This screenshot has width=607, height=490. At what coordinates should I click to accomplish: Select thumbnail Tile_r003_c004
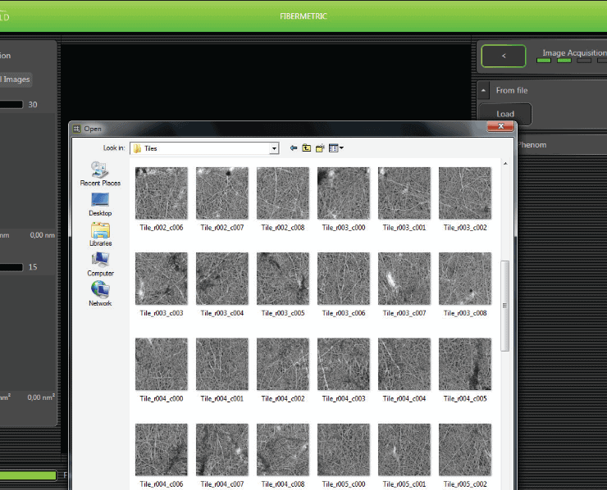(x=222, y=279)
